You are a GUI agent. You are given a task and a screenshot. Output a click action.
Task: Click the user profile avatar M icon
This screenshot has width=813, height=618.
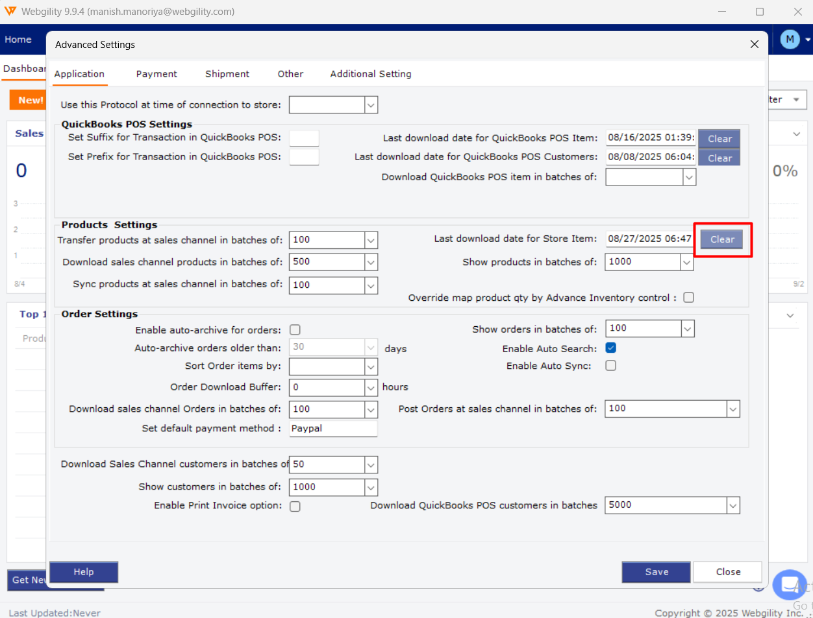pos(790,40)
